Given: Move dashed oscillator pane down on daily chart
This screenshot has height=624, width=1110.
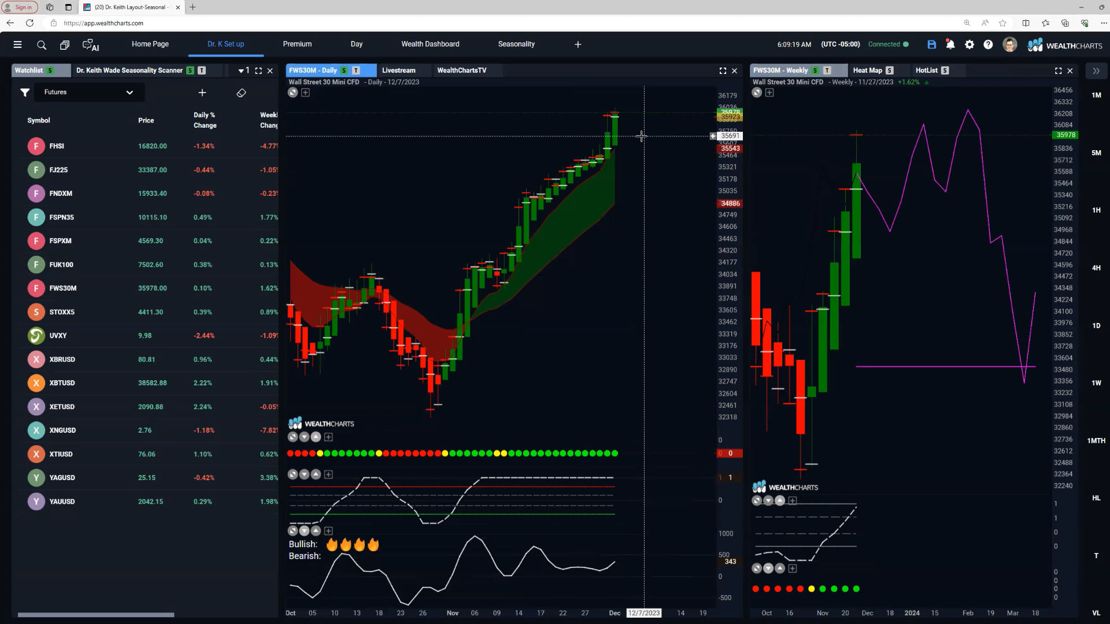Looking at the screenshot, I should pos(304,474).
